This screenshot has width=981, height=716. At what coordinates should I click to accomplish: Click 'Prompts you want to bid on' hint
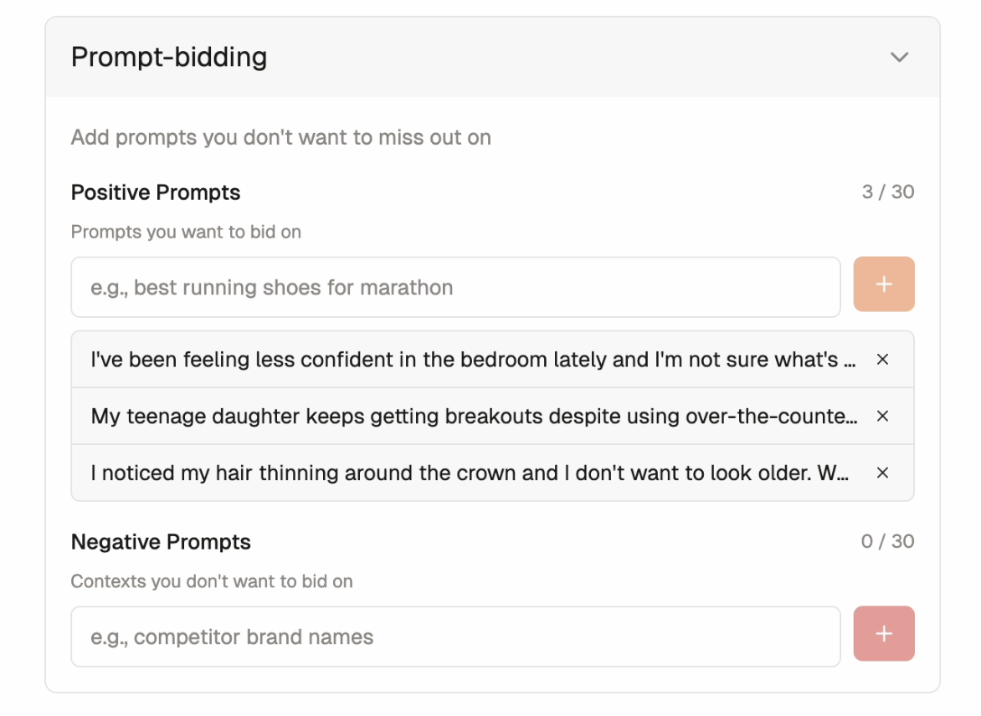(186, 233)
